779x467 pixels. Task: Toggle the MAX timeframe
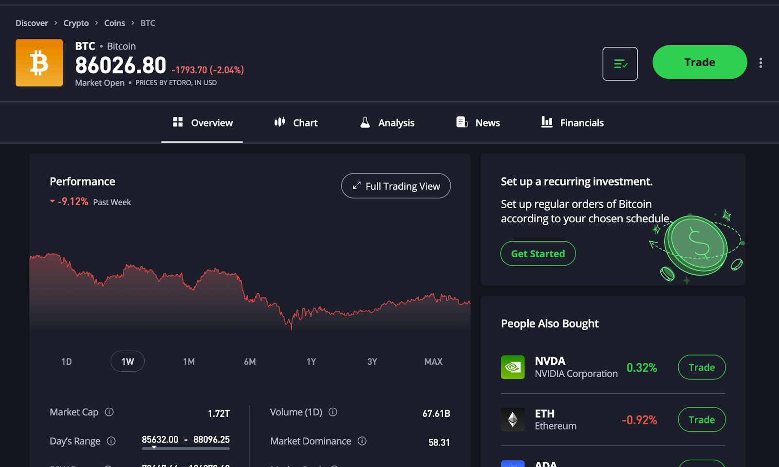click(433, 361)
